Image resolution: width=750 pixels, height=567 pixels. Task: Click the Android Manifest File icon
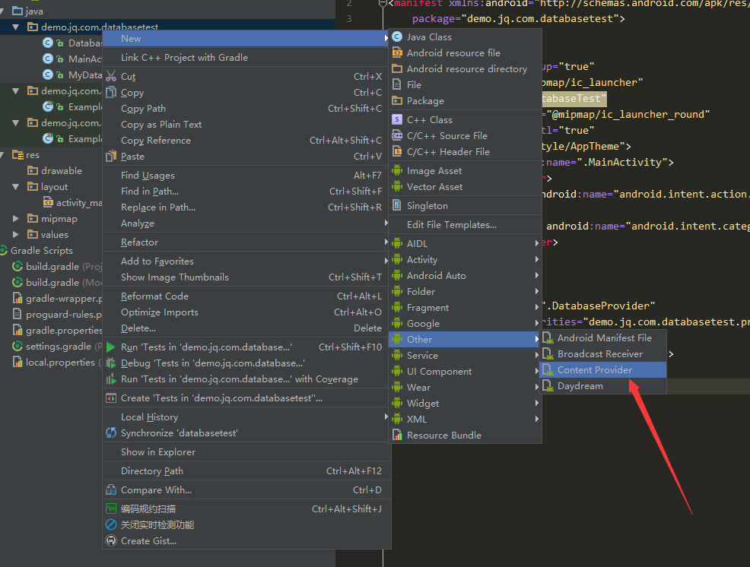click(x=548, y=338)
